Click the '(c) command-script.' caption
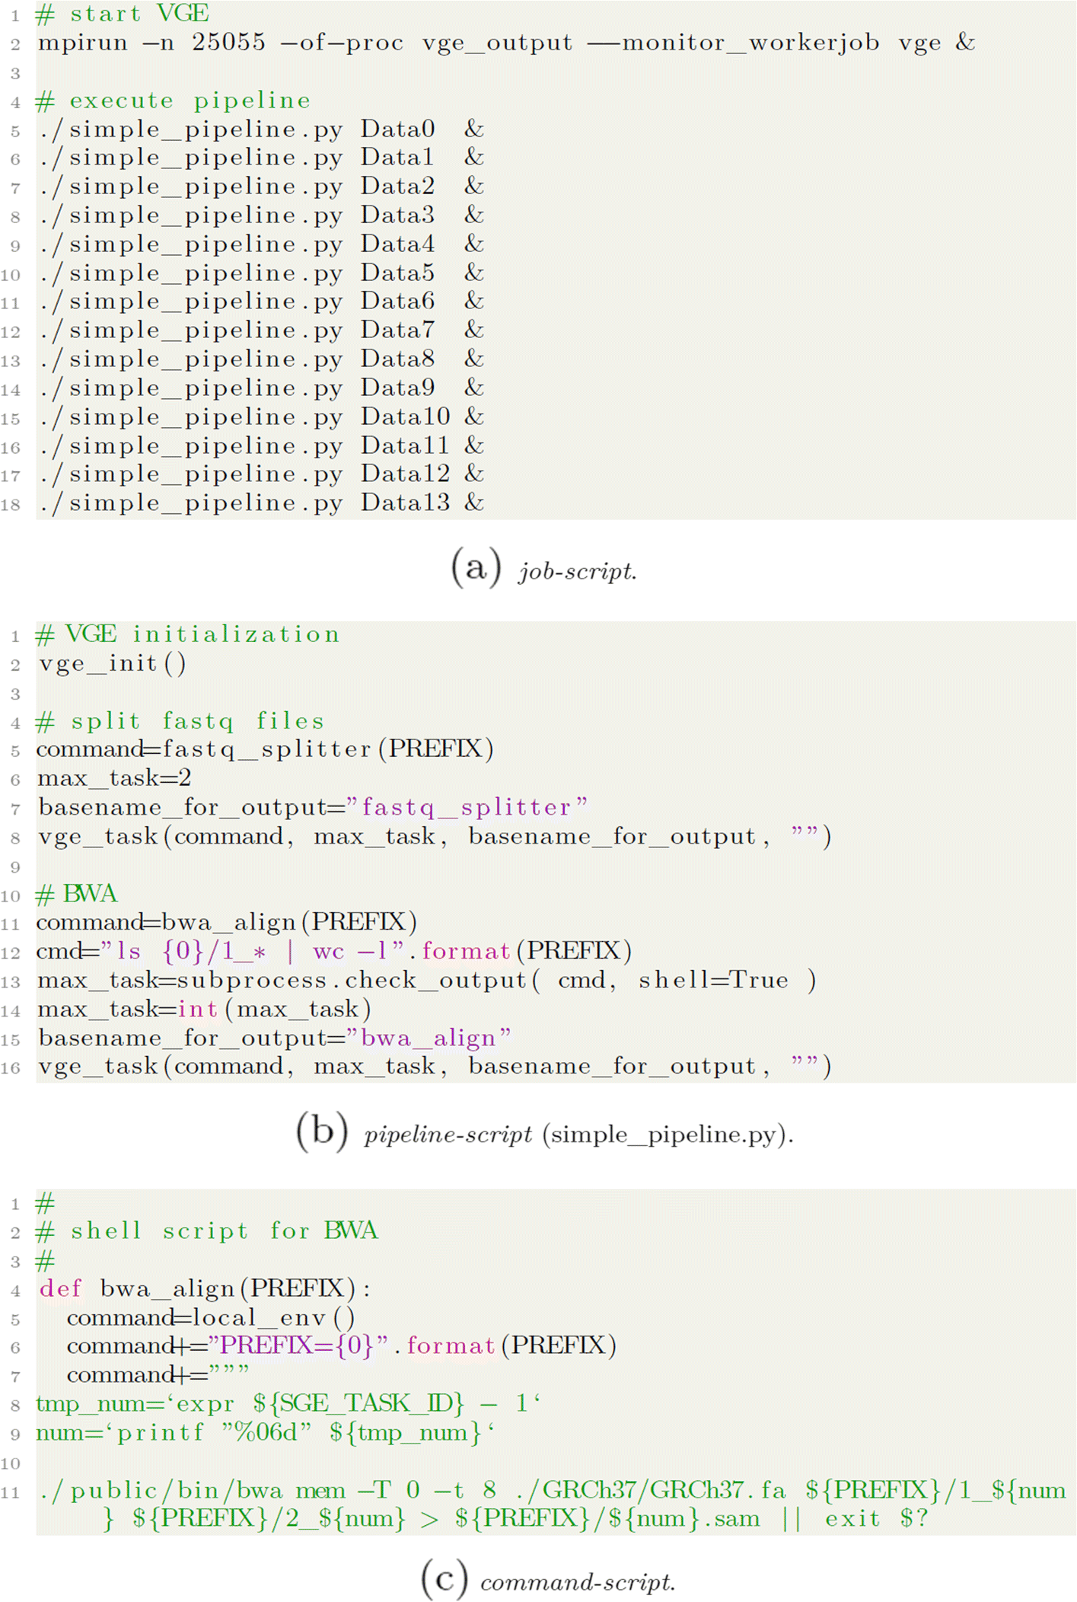1077x1602 pixels. click(548, 1581)
